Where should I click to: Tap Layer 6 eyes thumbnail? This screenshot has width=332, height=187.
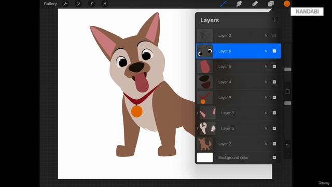click(x=205, y=51)
